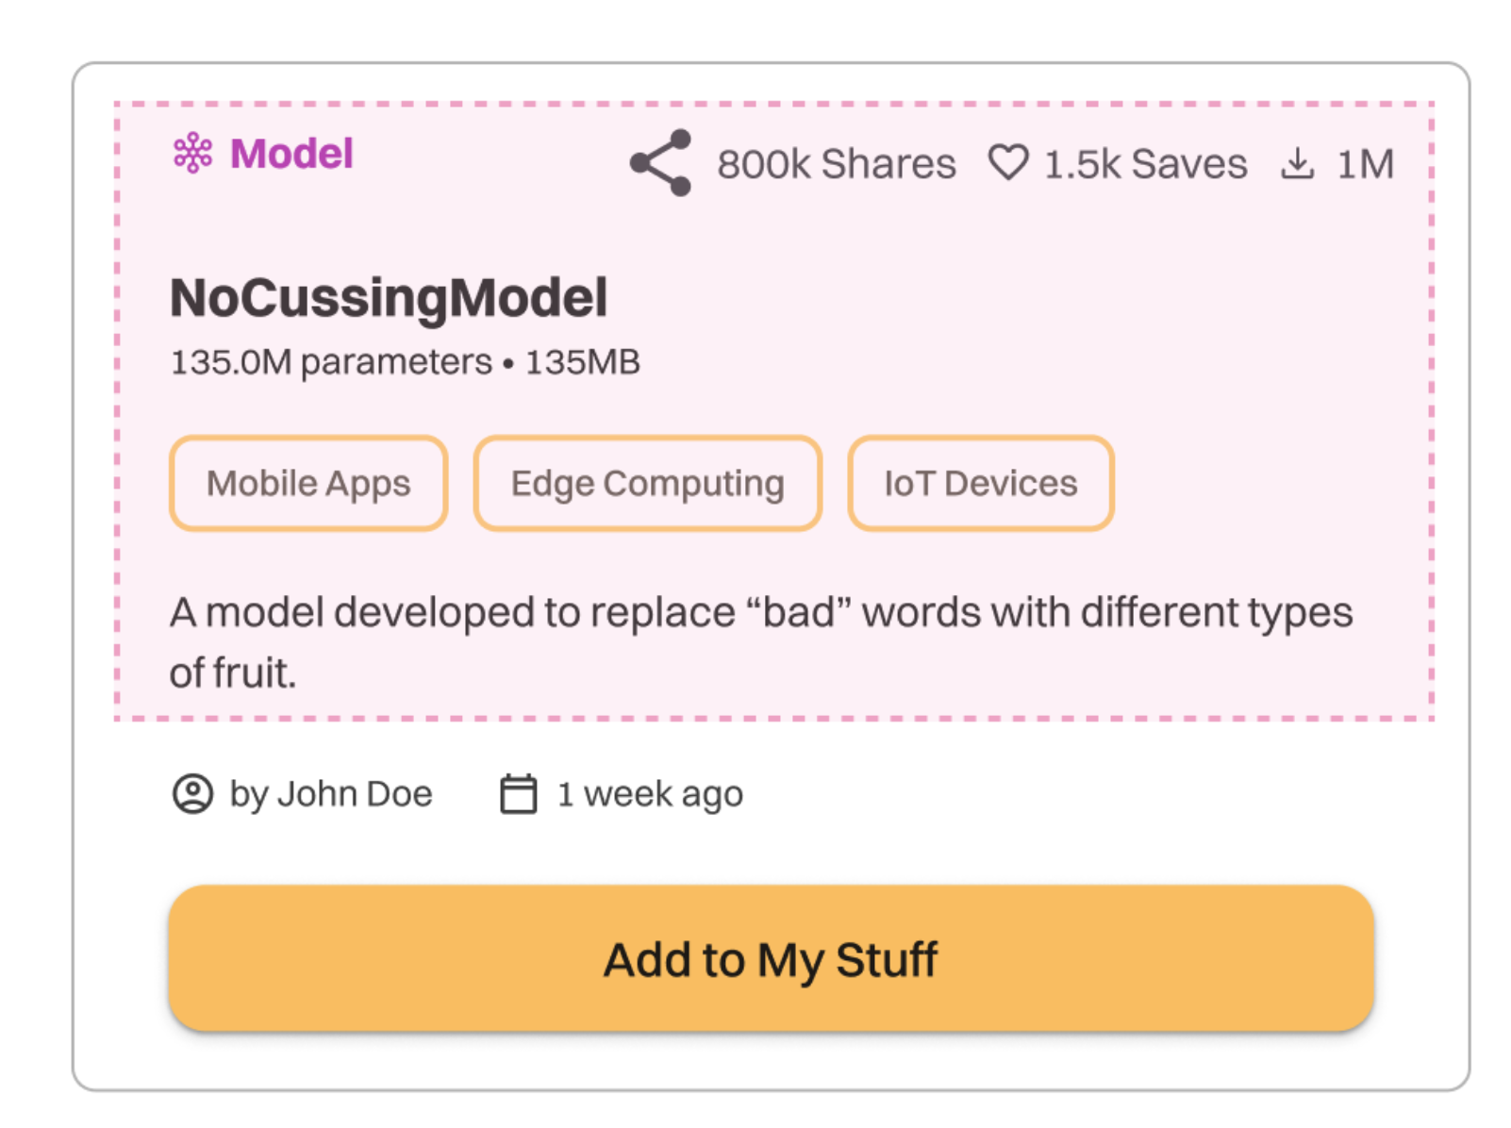Open John Doe's profile link

330,793
